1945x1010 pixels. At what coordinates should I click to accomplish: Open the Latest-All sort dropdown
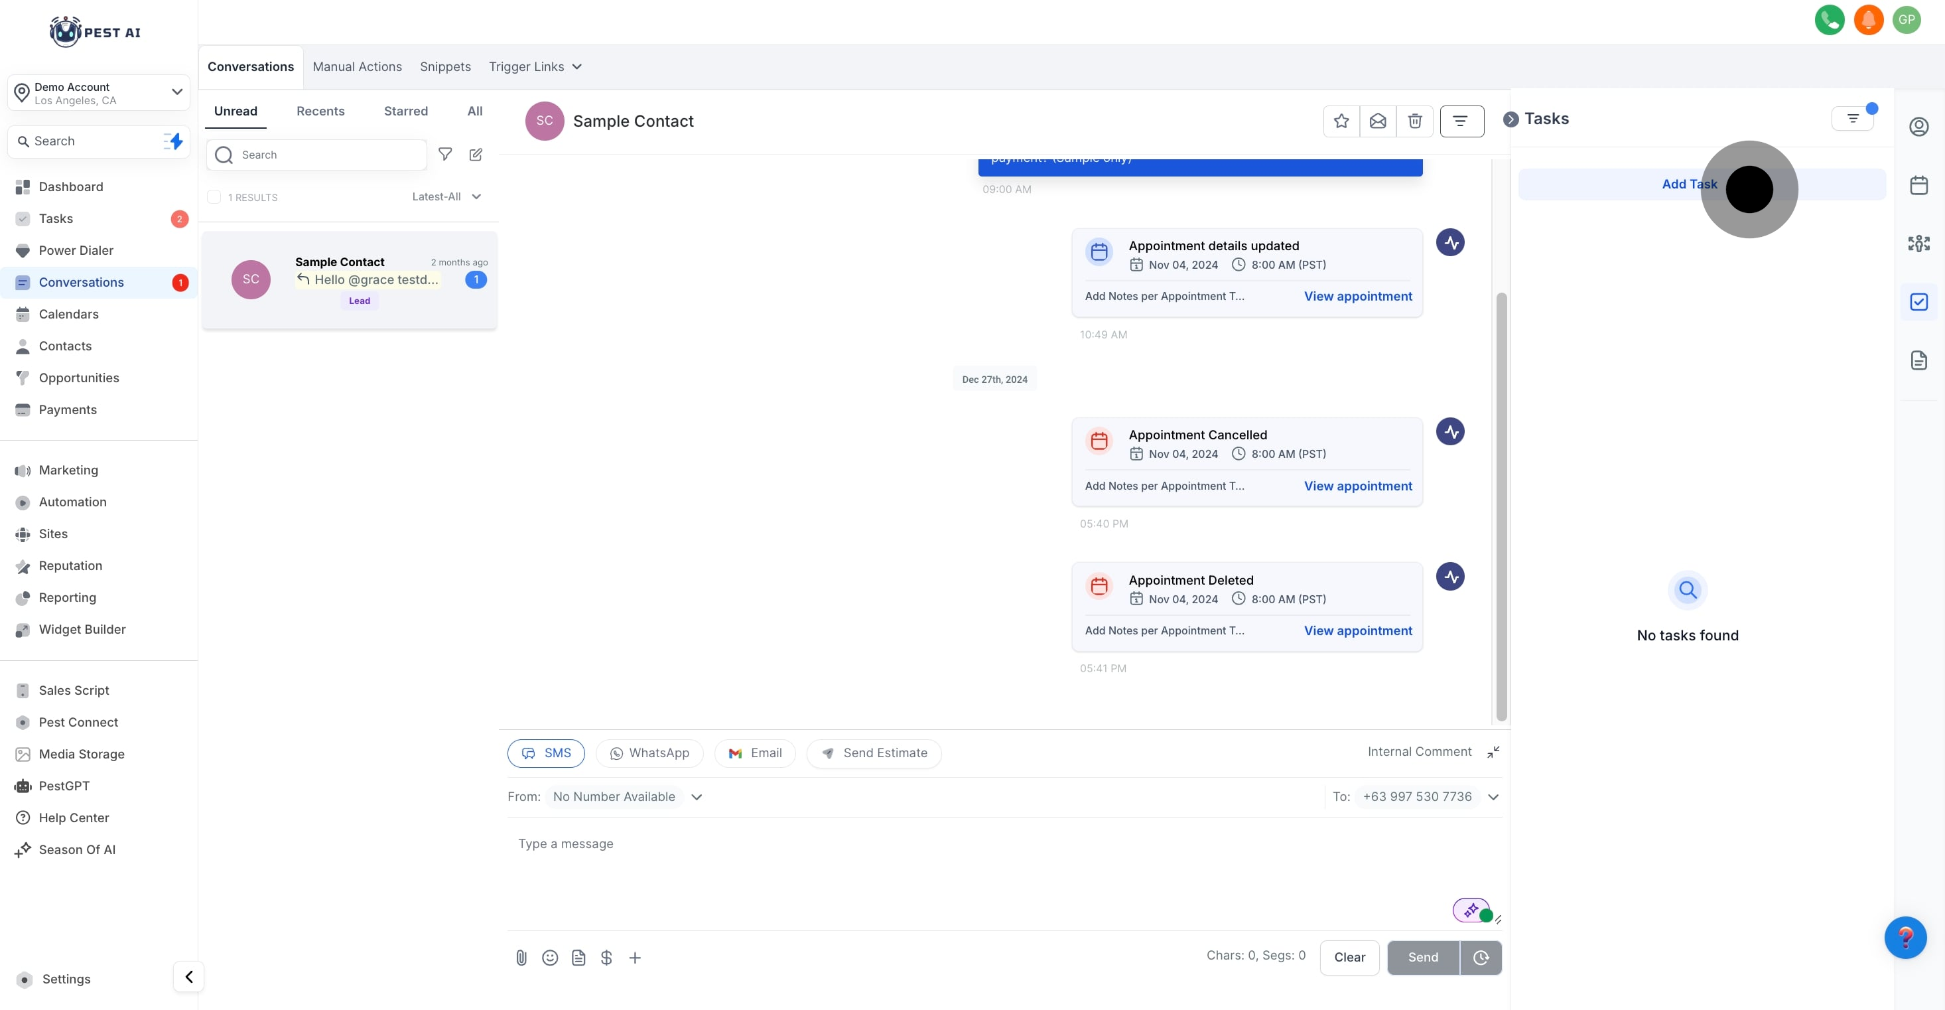pyautogui.click(x=446, y=196)
